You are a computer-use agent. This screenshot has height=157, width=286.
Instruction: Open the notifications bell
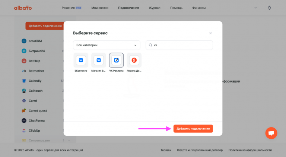click(269, 8)
